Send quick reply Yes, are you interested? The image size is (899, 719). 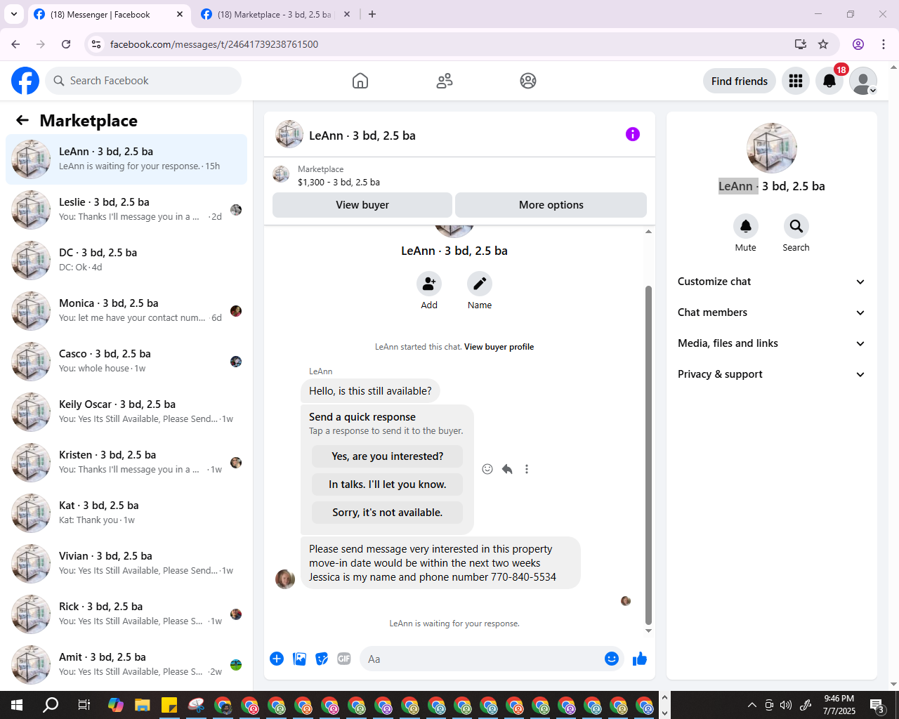pyautogui.click(x=388, y=456)
